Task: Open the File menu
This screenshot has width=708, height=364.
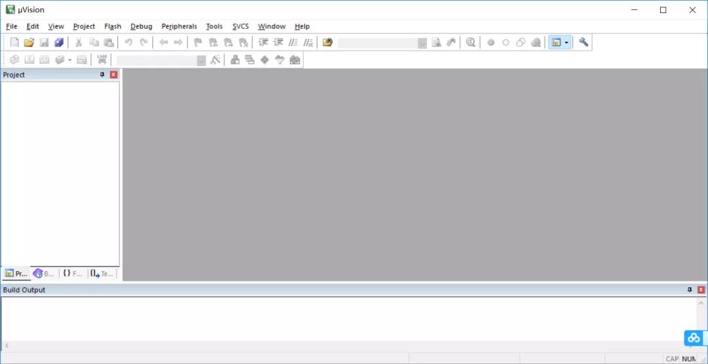Action: click(11, 26)
